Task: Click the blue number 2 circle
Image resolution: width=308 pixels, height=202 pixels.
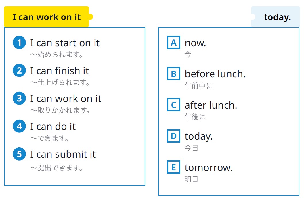Action: (x=19, y=70)
